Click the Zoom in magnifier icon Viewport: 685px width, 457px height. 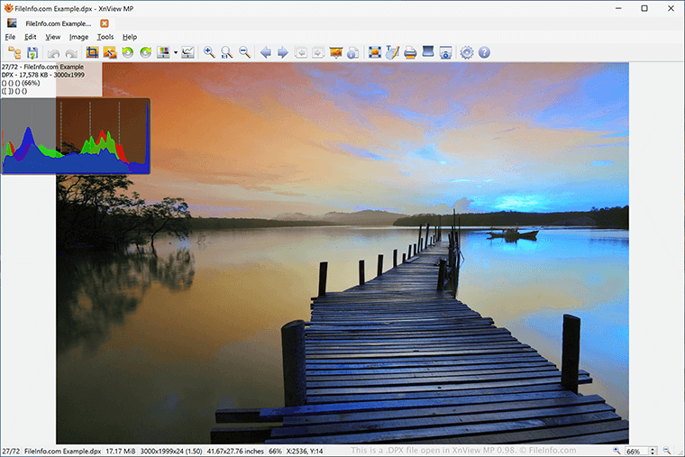click(x=209, y=53)
